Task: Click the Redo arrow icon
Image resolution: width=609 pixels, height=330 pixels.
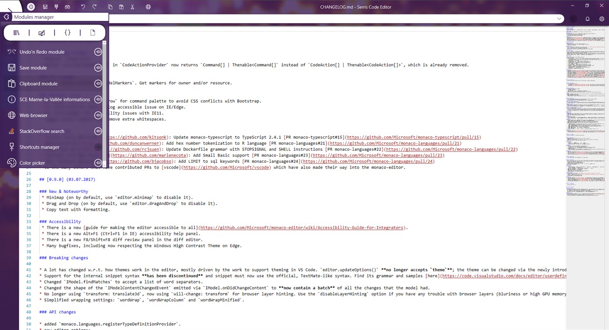Action: 94,7
